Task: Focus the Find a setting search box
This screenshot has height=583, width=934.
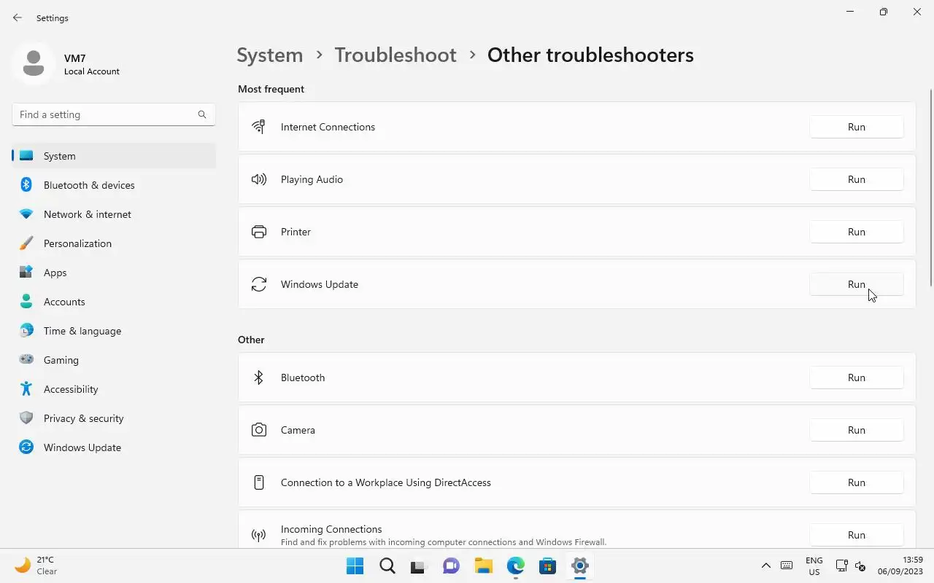Action: tap(113, 114)
